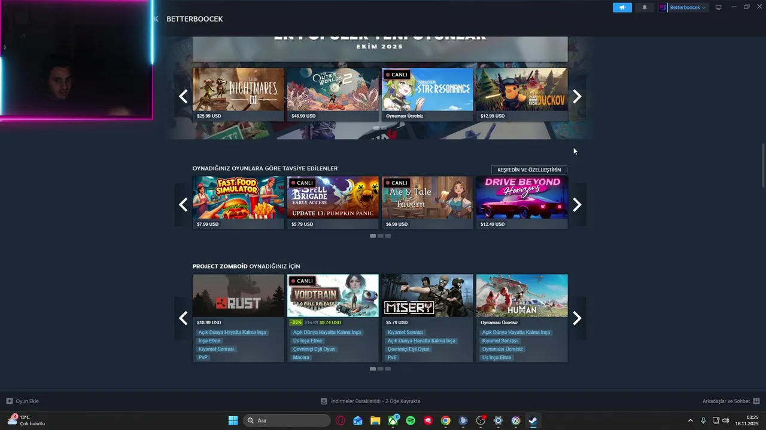Click the $9.74 USD discounted Voidtrain price
This screenshot has height=430, width=766.
pyautogui.click(x=330, y=322)
